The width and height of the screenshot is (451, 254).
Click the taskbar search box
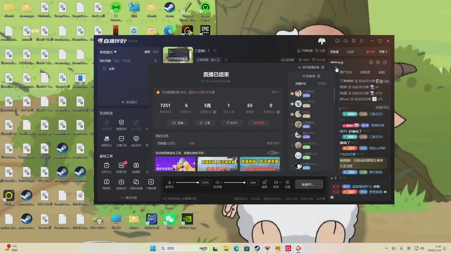184,248
